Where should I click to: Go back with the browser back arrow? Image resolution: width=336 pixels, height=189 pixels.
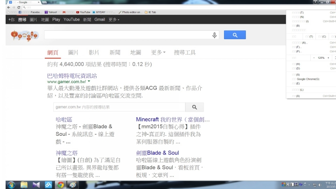click(x=8, y=7)
